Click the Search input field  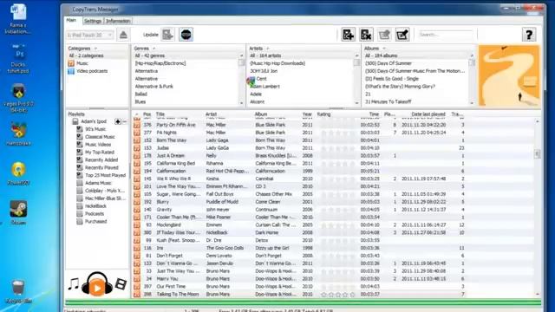445,35
